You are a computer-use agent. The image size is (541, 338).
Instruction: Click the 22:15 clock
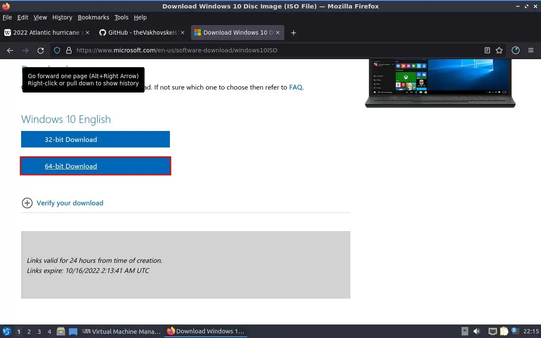click(531, 332)
